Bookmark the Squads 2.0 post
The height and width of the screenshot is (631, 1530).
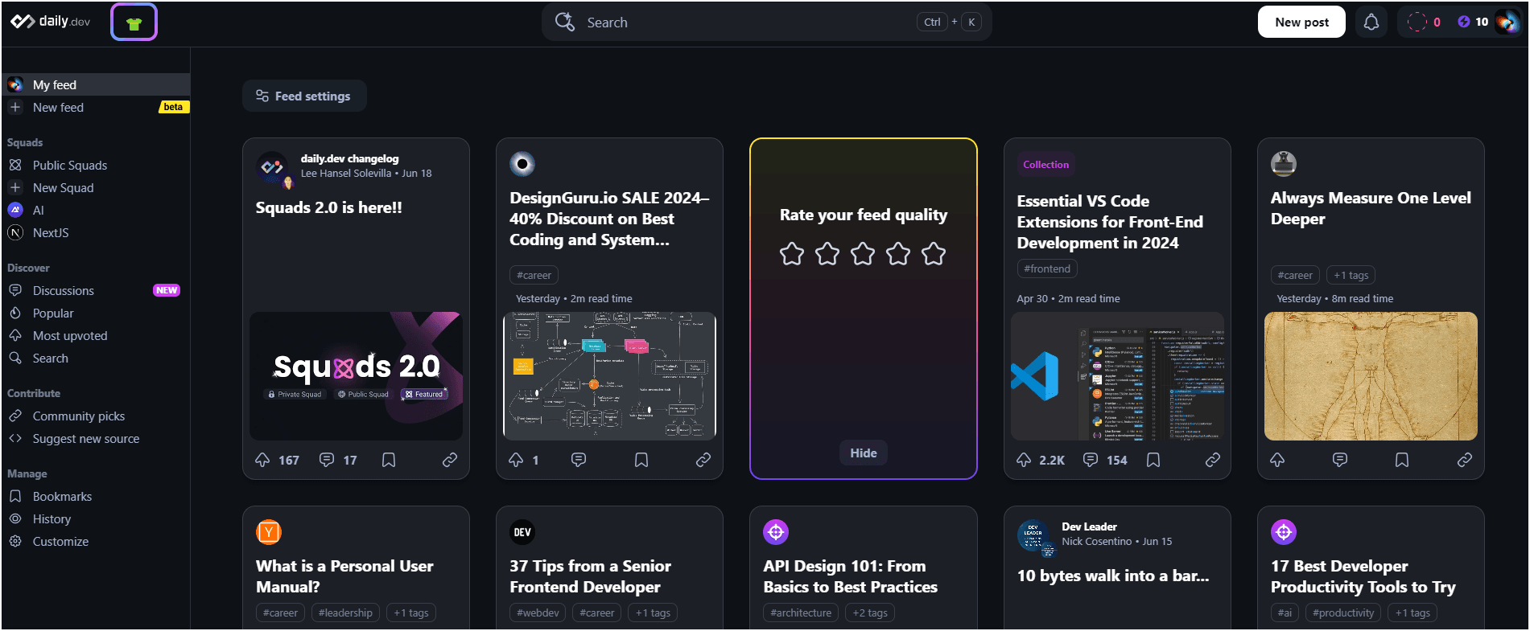coord(389,460)
